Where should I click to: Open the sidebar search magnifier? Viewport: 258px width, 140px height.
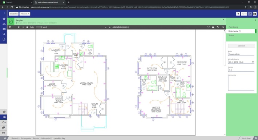(x=4, y=34)
